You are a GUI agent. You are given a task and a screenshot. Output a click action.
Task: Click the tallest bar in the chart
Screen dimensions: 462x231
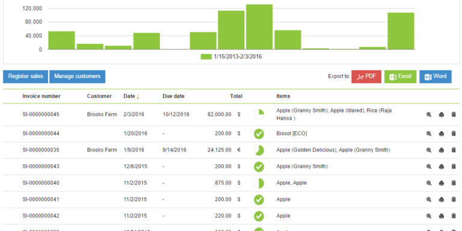pos(259,27)
